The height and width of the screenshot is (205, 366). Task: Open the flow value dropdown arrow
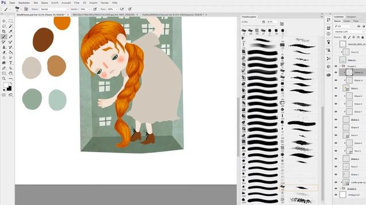pyautogui.click(x=116, y=9)
